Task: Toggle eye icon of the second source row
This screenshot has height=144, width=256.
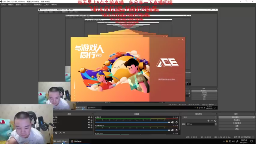Action: (x=89, y=120)
